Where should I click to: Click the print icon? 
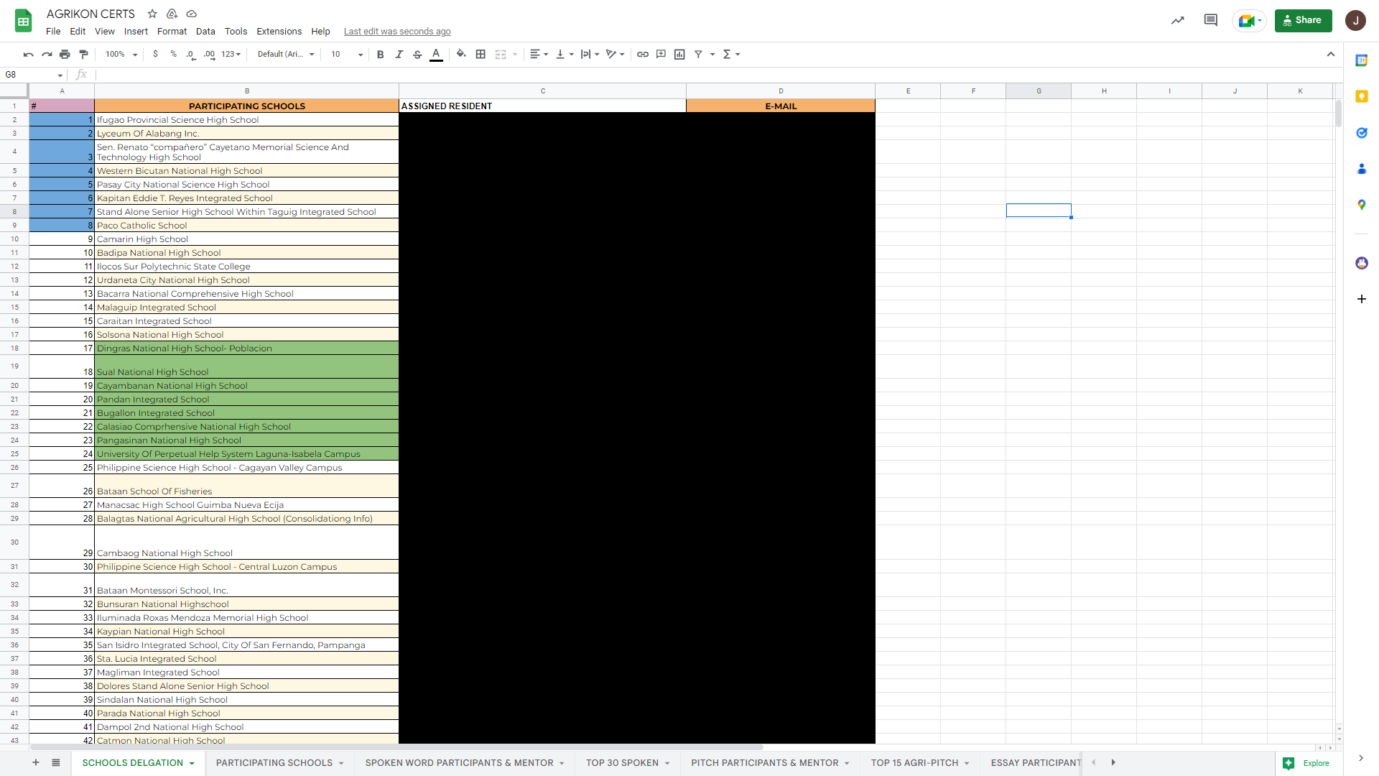click(65, 54)
